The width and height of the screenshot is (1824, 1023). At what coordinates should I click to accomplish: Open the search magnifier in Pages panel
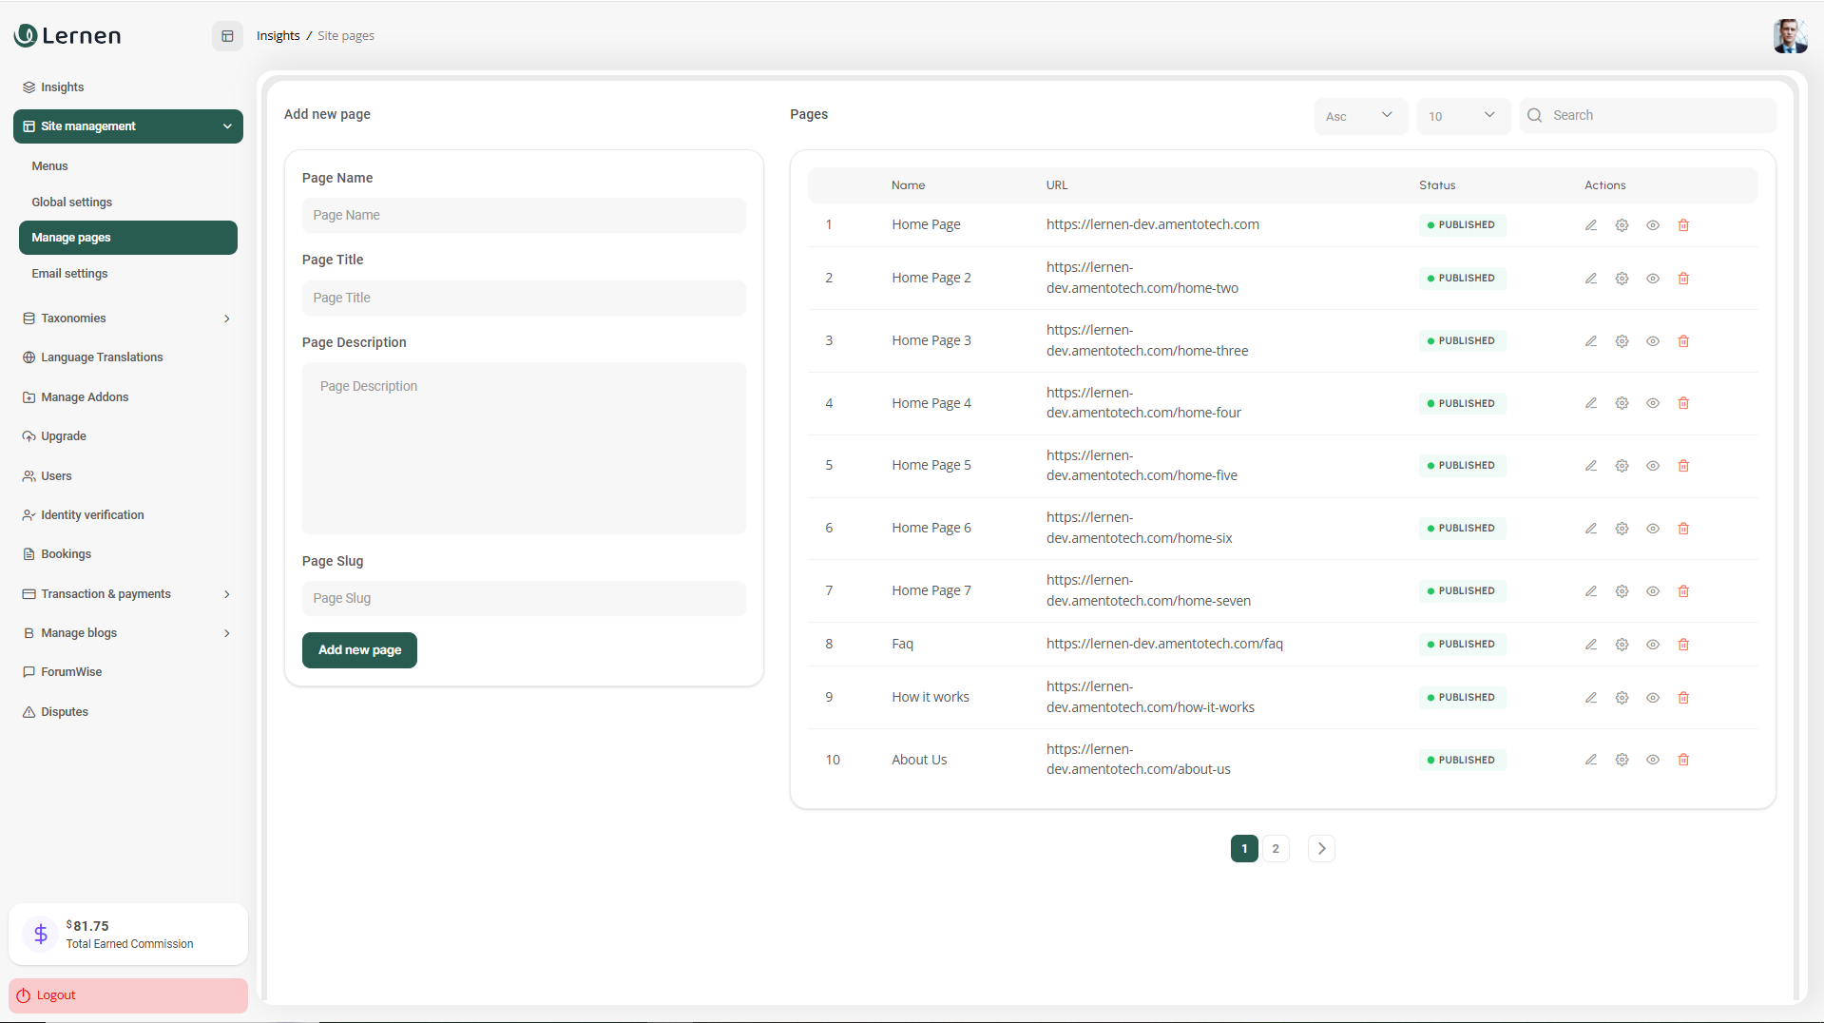tap(1534, 114)
